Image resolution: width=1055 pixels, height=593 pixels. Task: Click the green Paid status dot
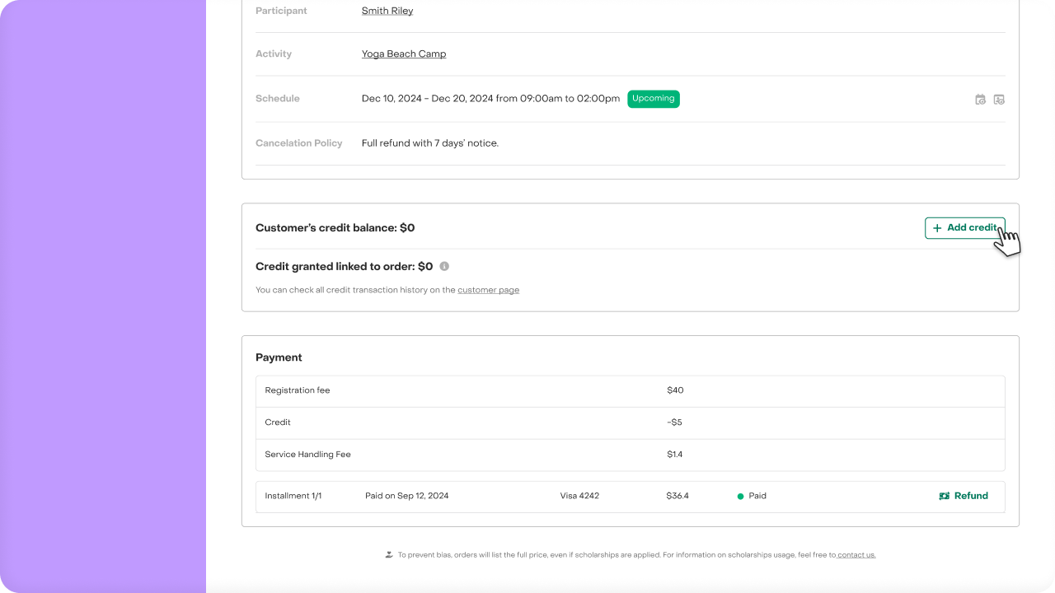740,497
